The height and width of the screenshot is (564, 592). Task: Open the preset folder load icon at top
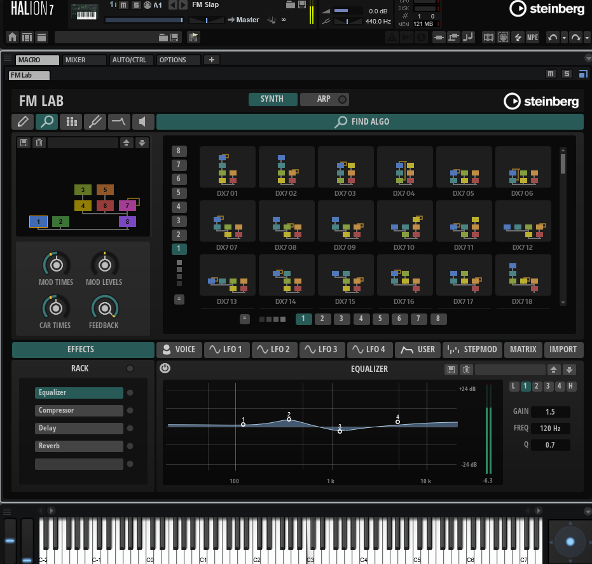pos(291,4)
